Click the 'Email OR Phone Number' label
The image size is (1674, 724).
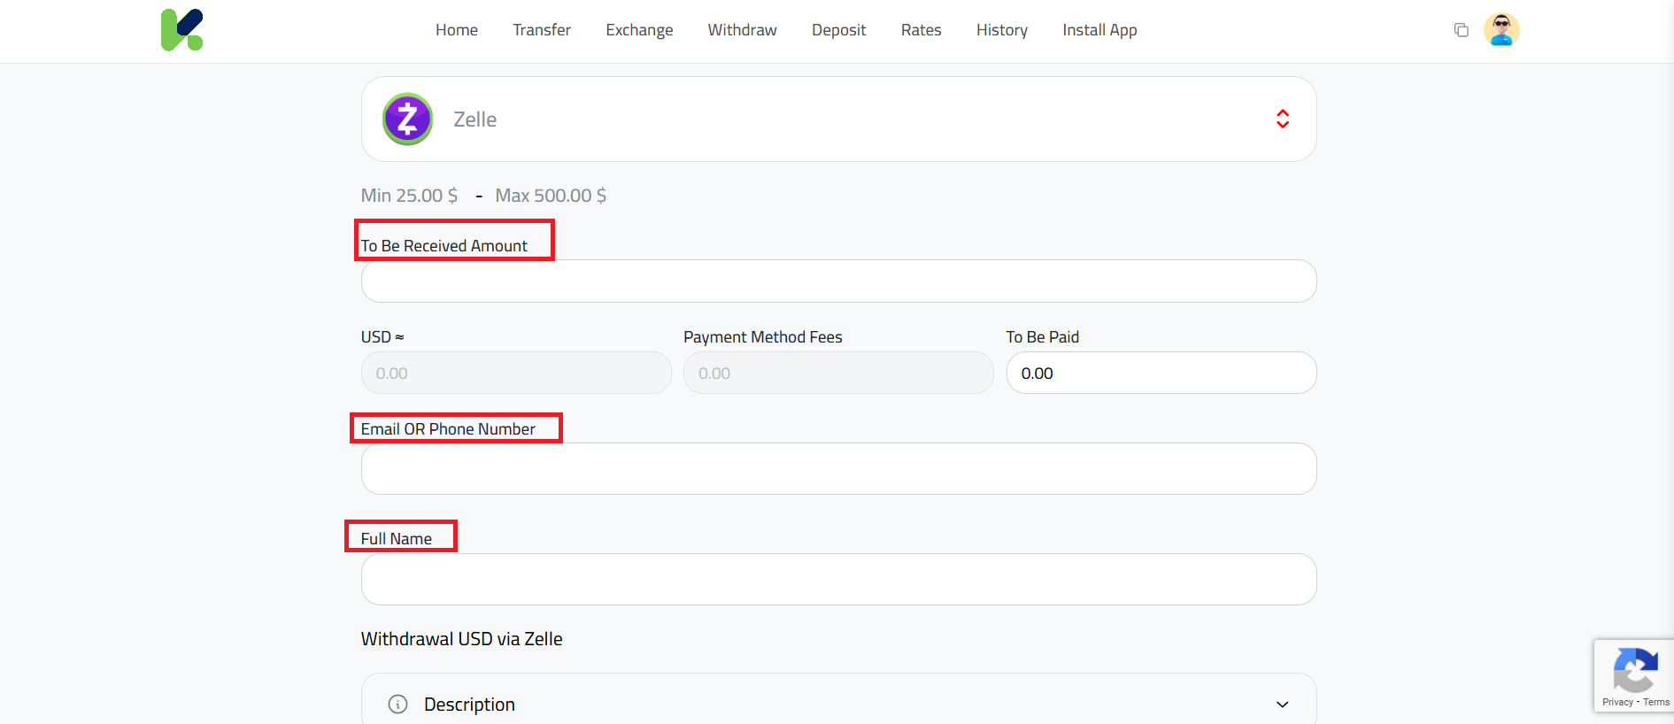pyautogui.click(x=448, y=429)
